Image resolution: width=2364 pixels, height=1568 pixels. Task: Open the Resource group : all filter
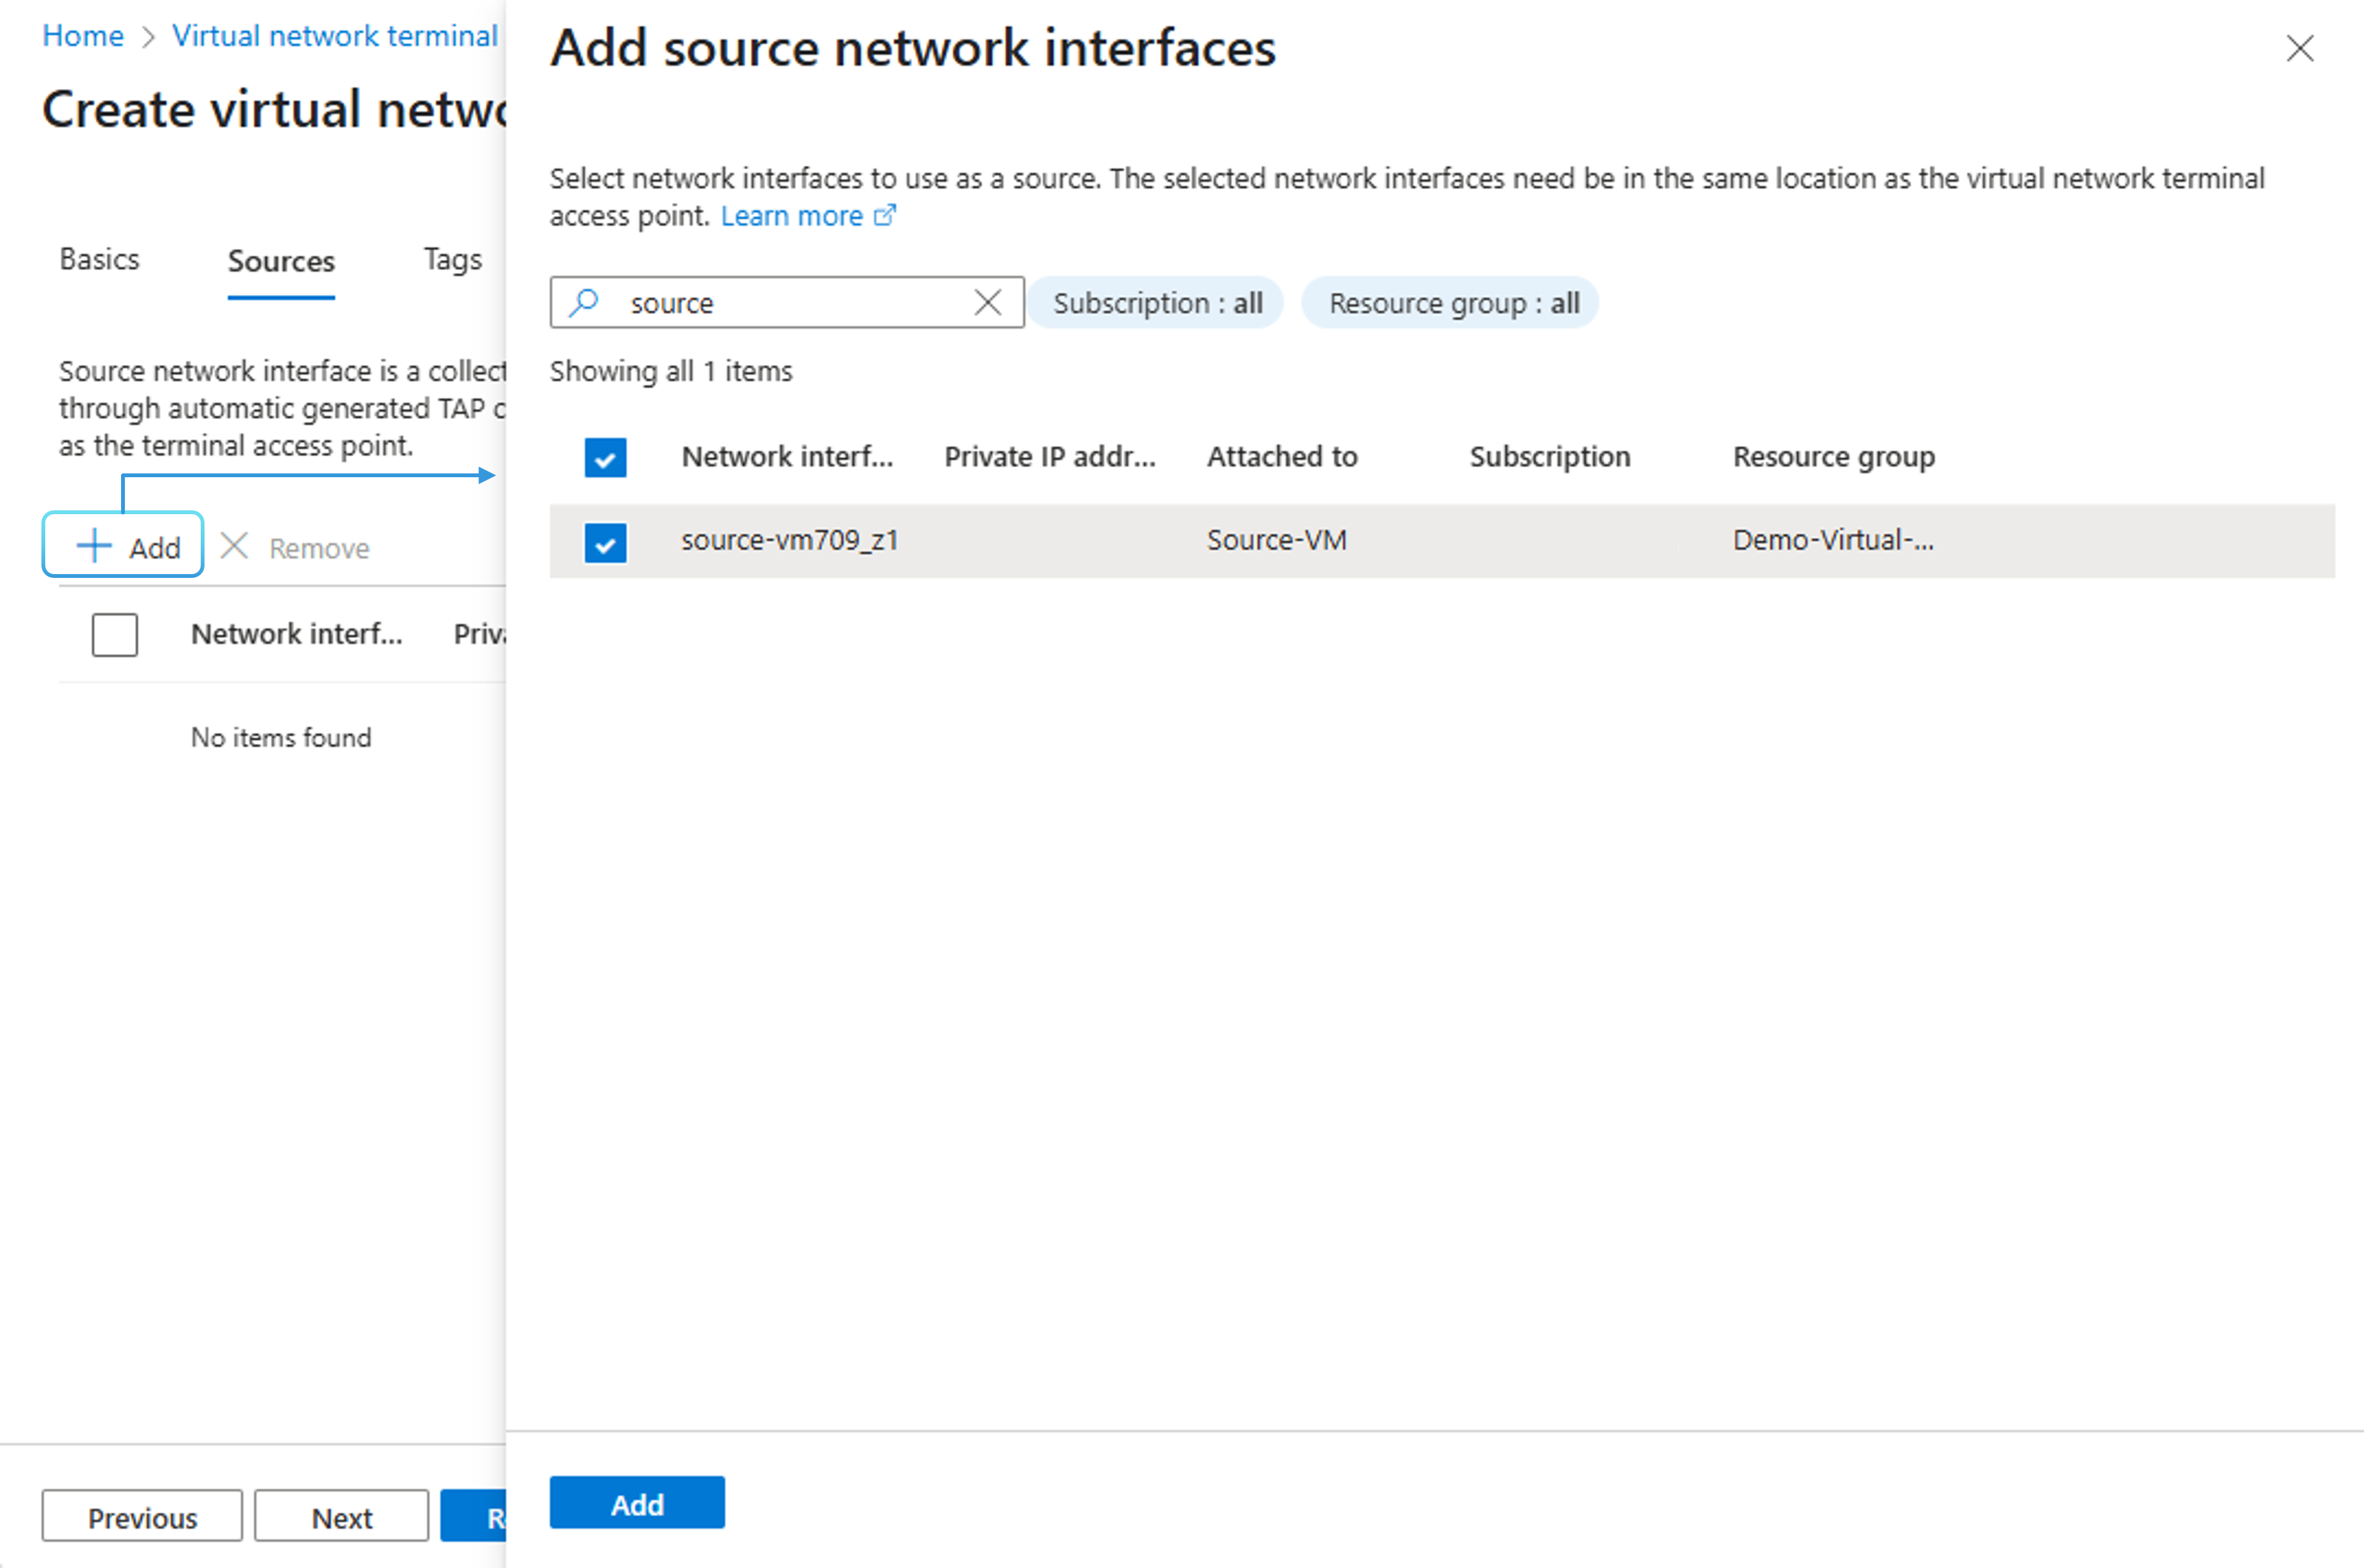1452,302
